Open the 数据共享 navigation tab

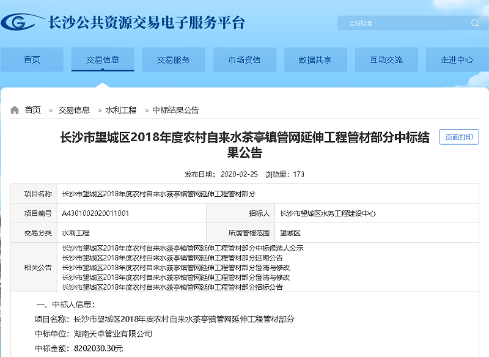click(315, 59)
